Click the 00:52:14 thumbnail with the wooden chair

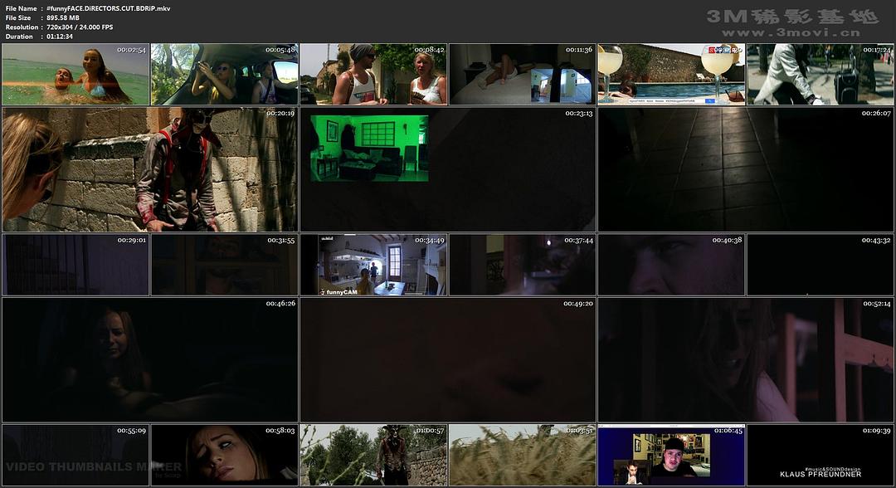[x=745, y=360]
